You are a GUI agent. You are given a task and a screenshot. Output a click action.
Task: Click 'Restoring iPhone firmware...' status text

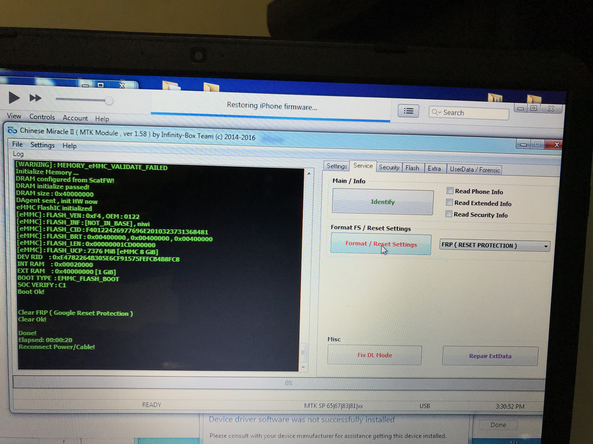click(272, 106)
